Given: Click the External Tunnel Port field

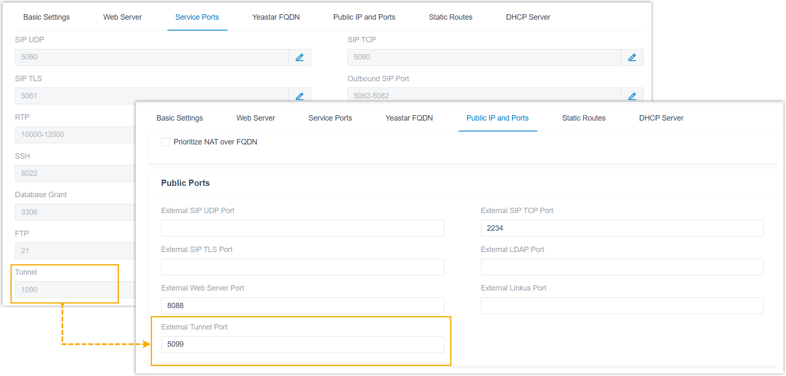Looking at the screenshot, I should point(302,344).
